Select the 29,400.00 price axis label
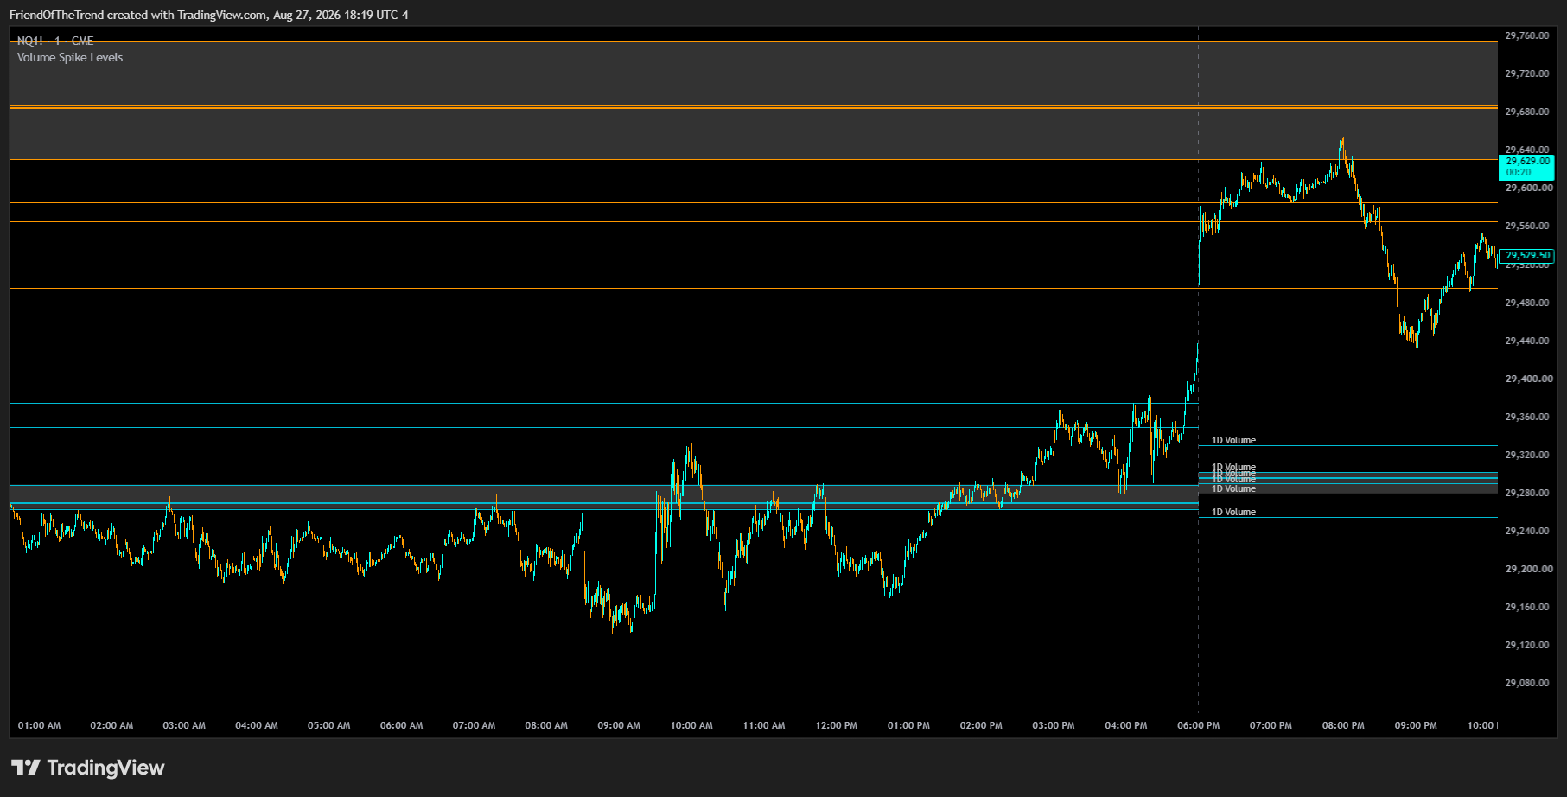Viewport: 1567px width, 797px height. pyautogui.click(x=1527, y=379)
